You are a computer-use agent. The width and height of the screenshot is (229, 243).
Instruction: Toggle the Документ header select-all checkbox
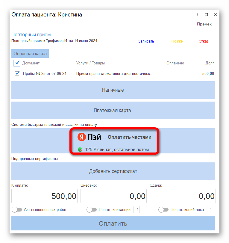17,63
